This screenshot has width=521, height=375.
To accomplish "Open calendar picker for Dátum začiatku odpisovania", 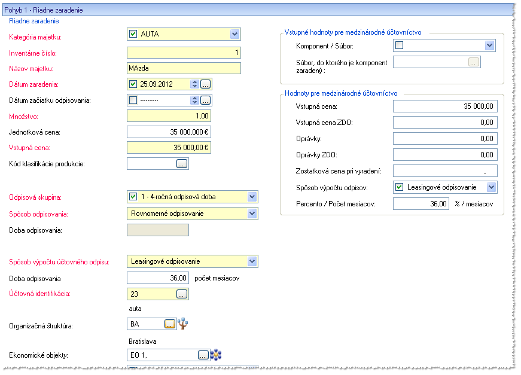I will coord(205,100).
